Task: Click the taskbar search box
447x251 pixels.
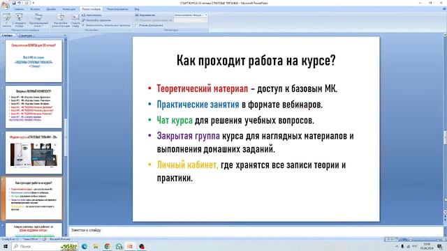Action: click(45, 246)
